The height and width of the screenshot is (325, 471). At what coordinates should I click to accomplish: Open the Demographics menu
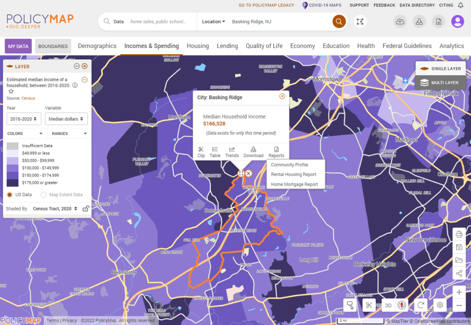coord(97,46)
